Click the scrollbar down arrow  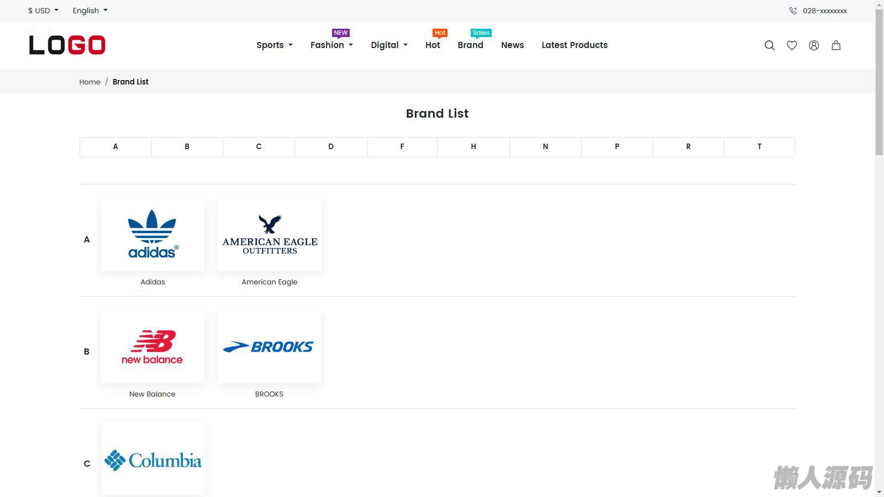coord(880,492)
